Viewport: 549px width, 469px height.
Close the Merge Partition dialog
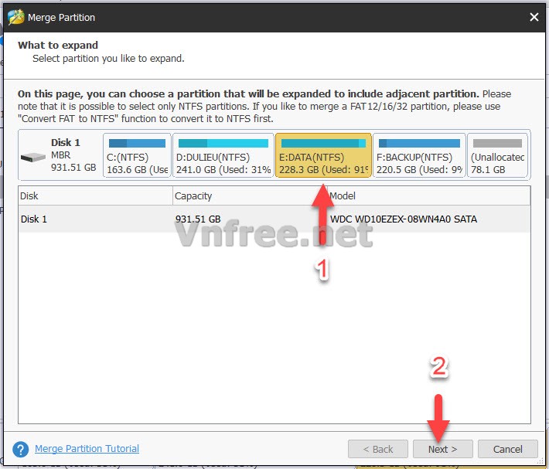point(534,16)
